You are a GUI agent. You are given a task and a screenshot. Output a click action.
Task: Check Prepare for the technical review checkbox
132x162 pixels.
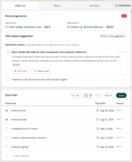pos(9,80)
